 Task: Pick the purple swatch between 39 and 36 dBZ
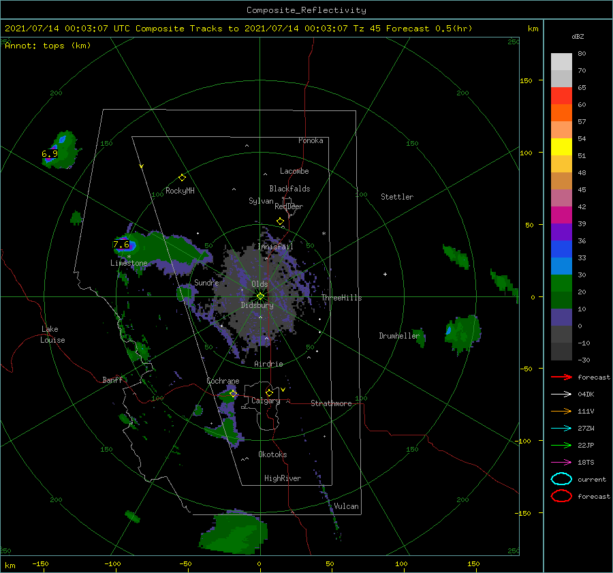click(561, 232)
